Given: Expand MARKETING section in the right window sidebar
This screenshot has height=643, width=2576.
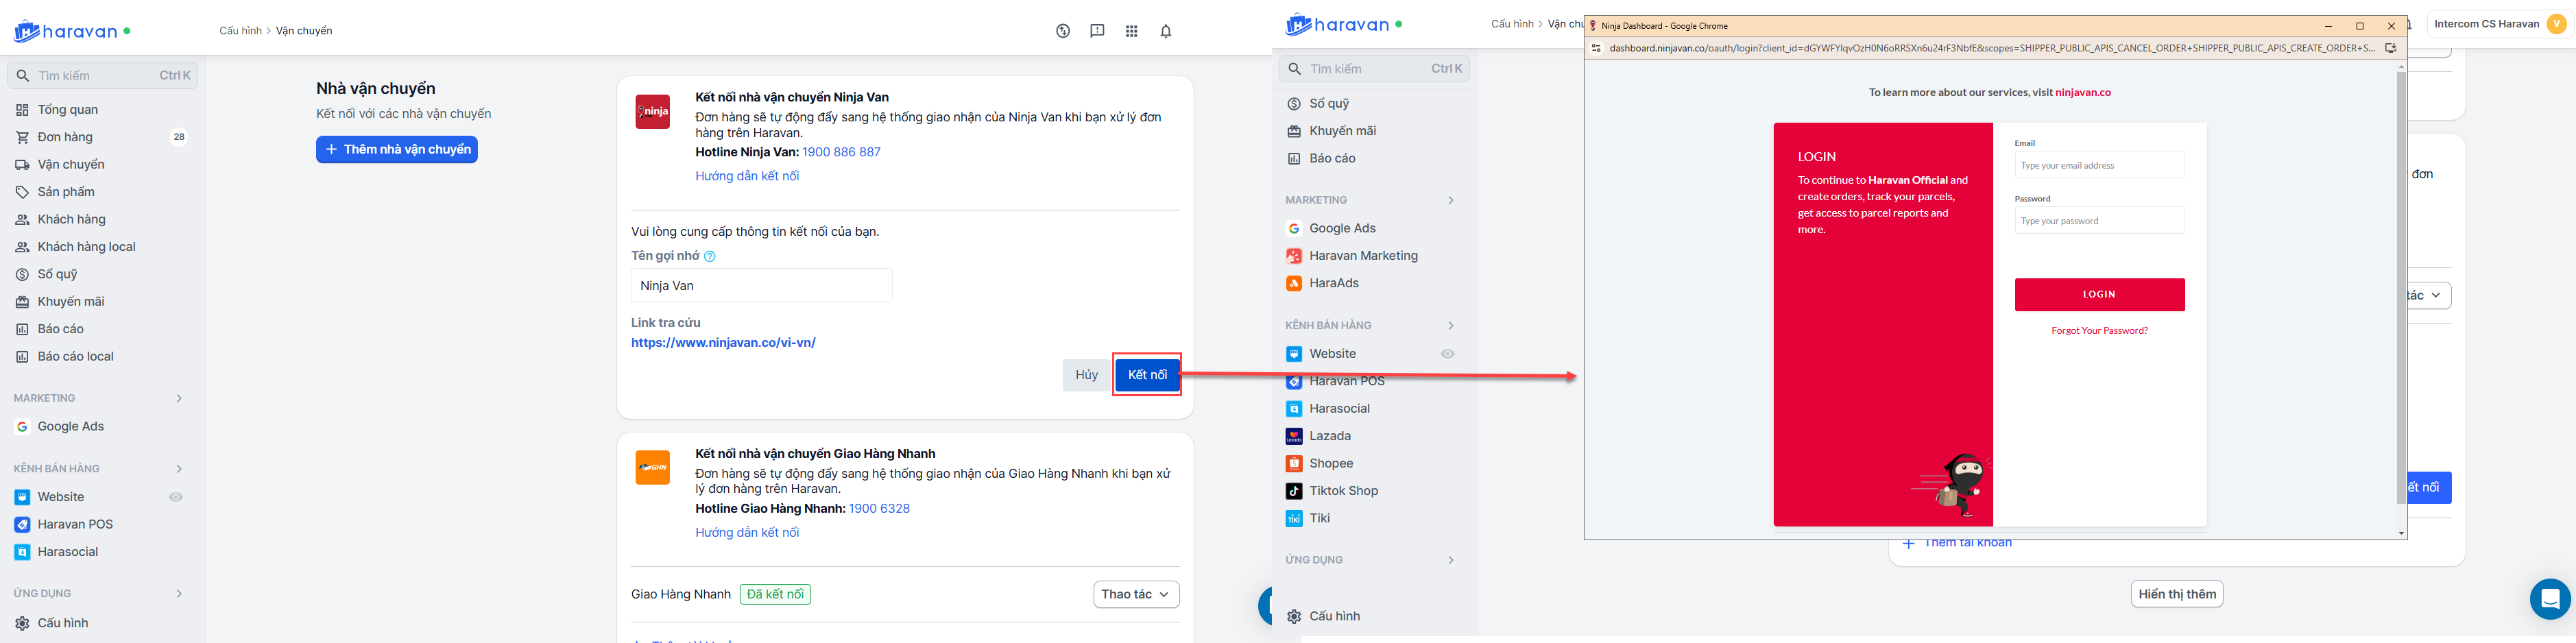Looking at the screenshot, I should [1451, 200].
